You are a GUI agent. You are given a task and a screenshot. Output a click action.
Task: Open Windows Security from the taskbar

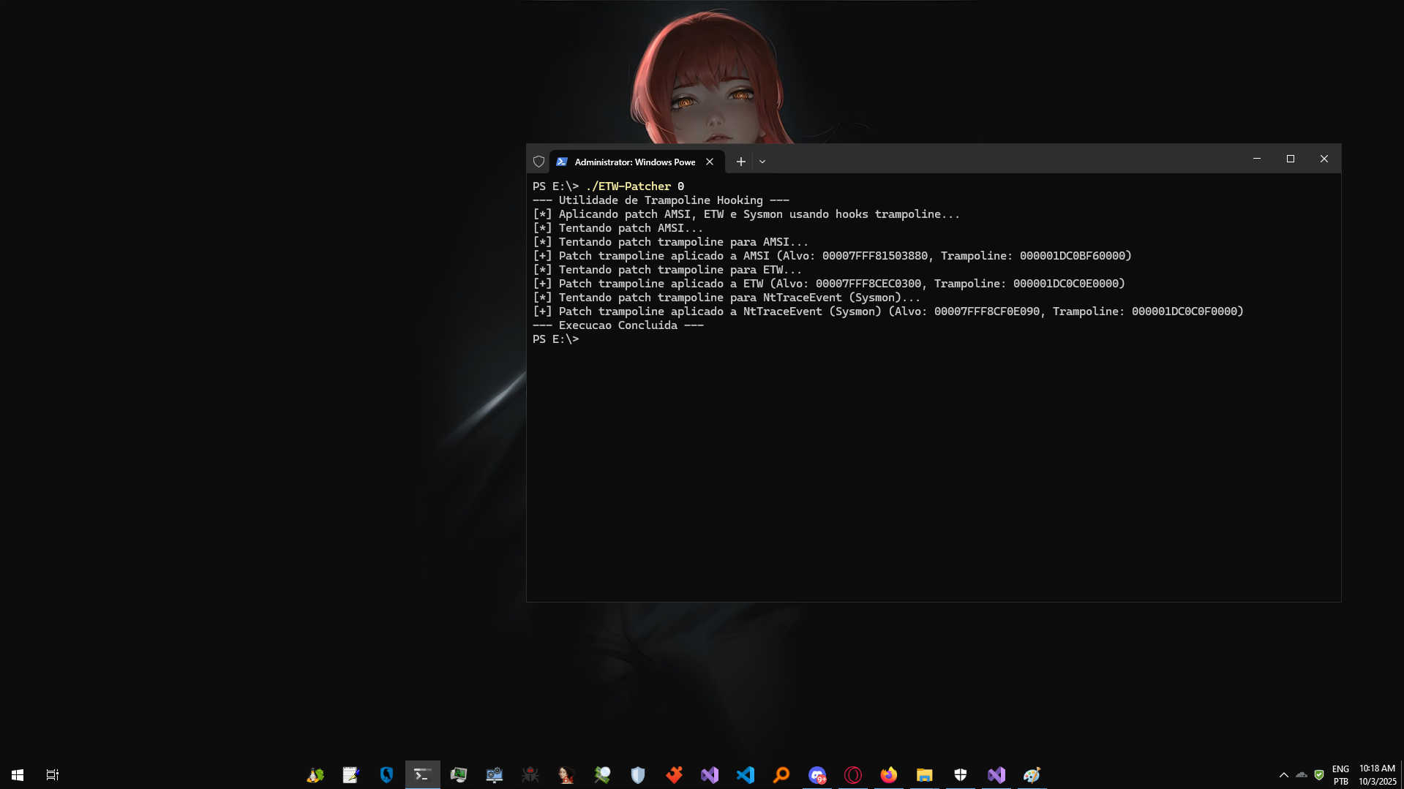coord(961,774)
